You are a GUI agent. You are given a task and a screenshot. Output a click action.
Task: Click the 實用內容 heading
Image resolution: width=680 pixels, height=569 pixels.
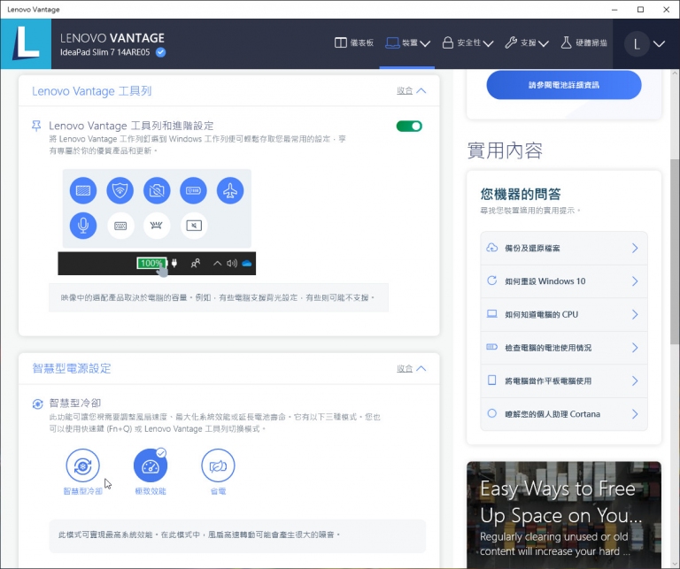tap(505, 150)
